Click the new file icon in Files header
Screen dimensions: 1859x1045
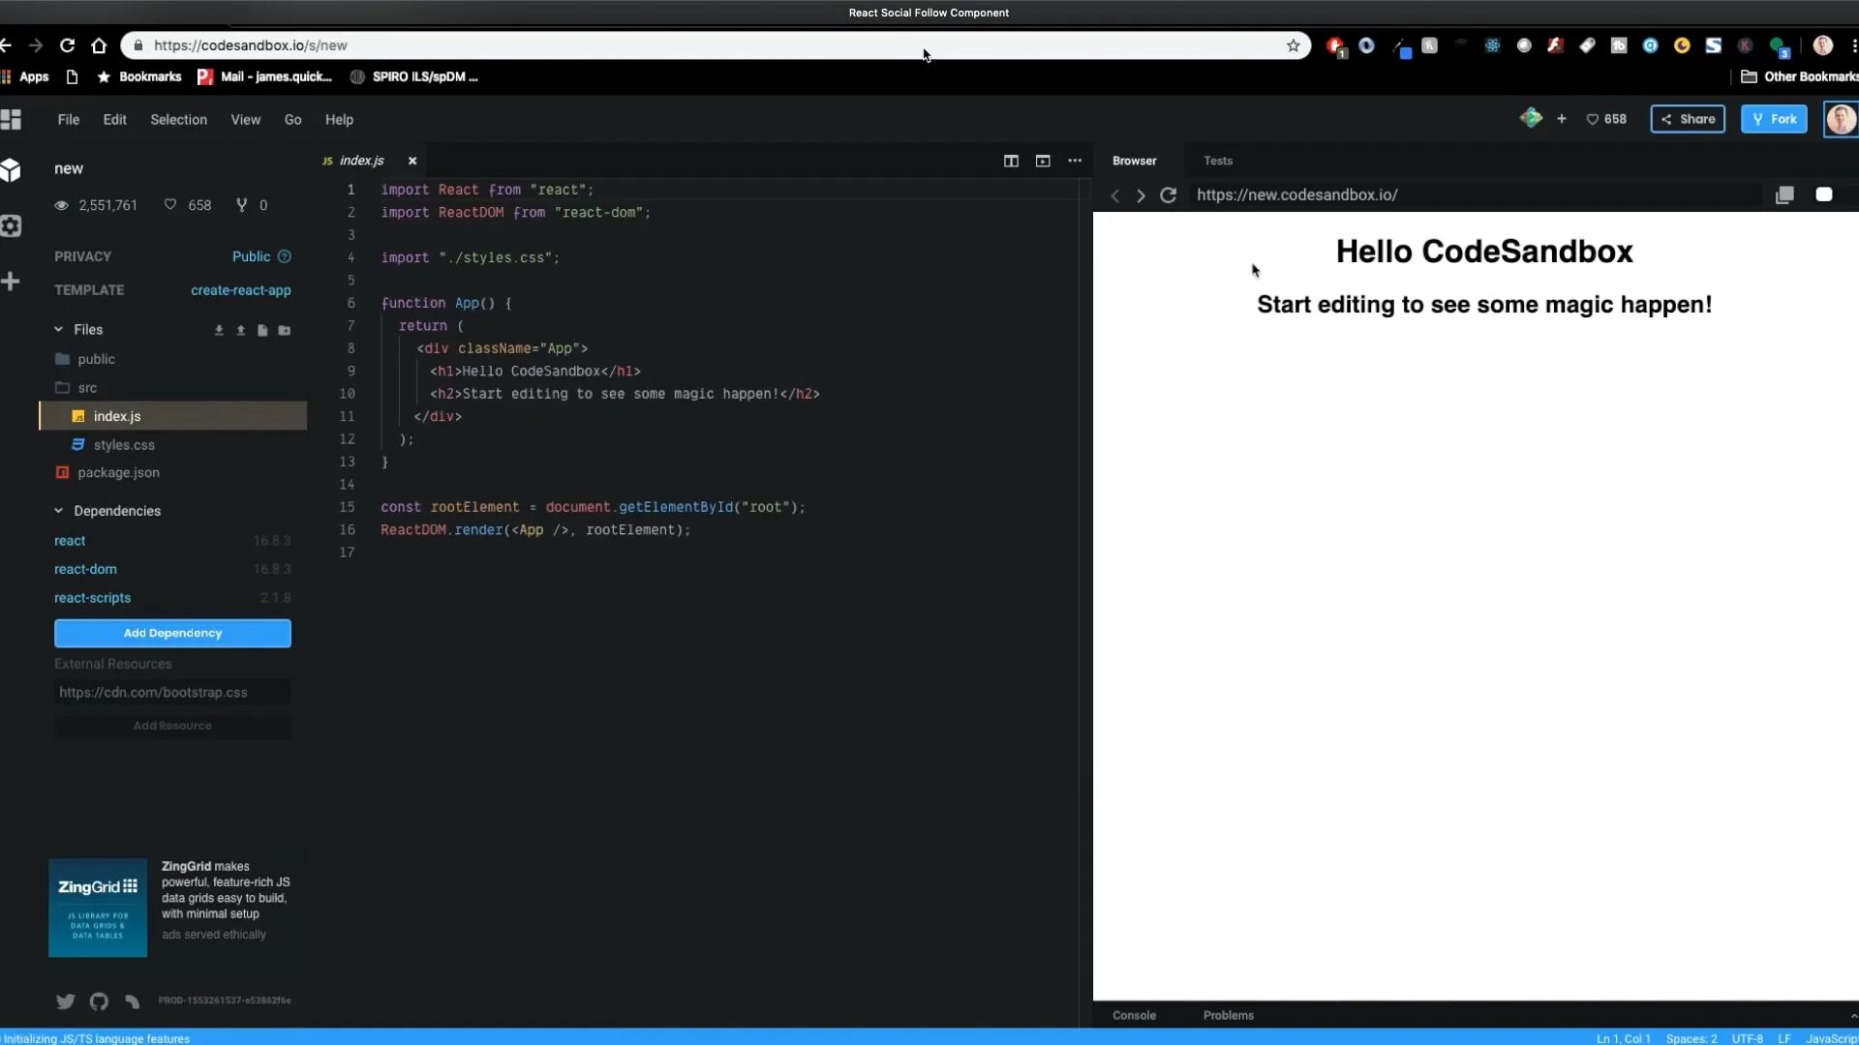coord(262,330)
